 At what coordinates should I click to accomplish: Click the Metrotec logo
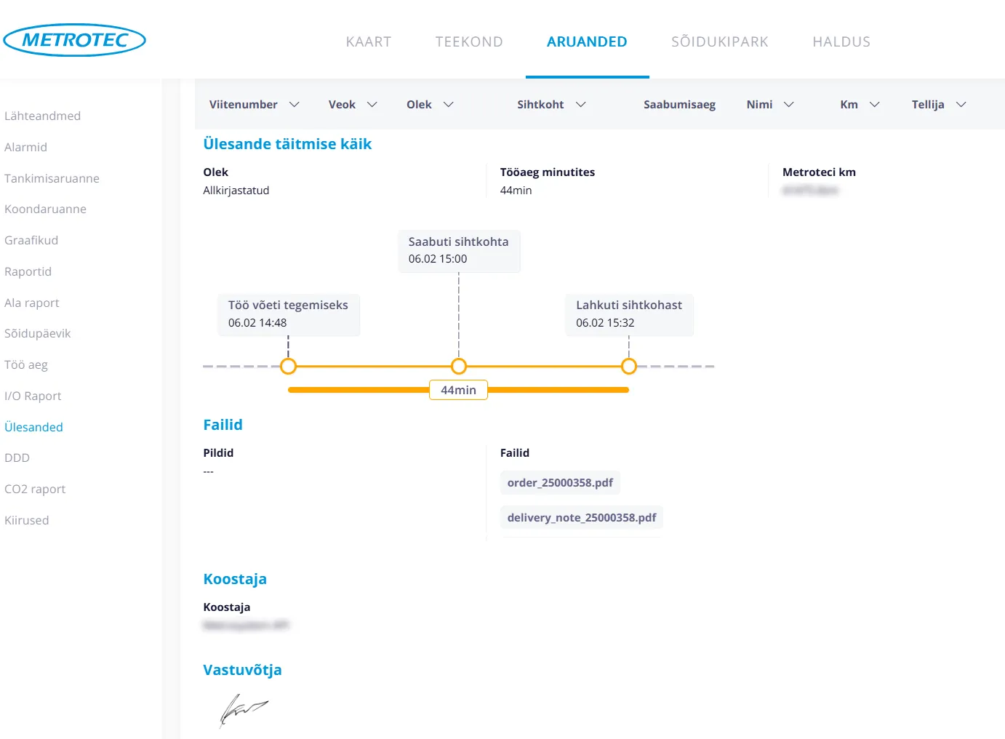(x=75, y=40)
